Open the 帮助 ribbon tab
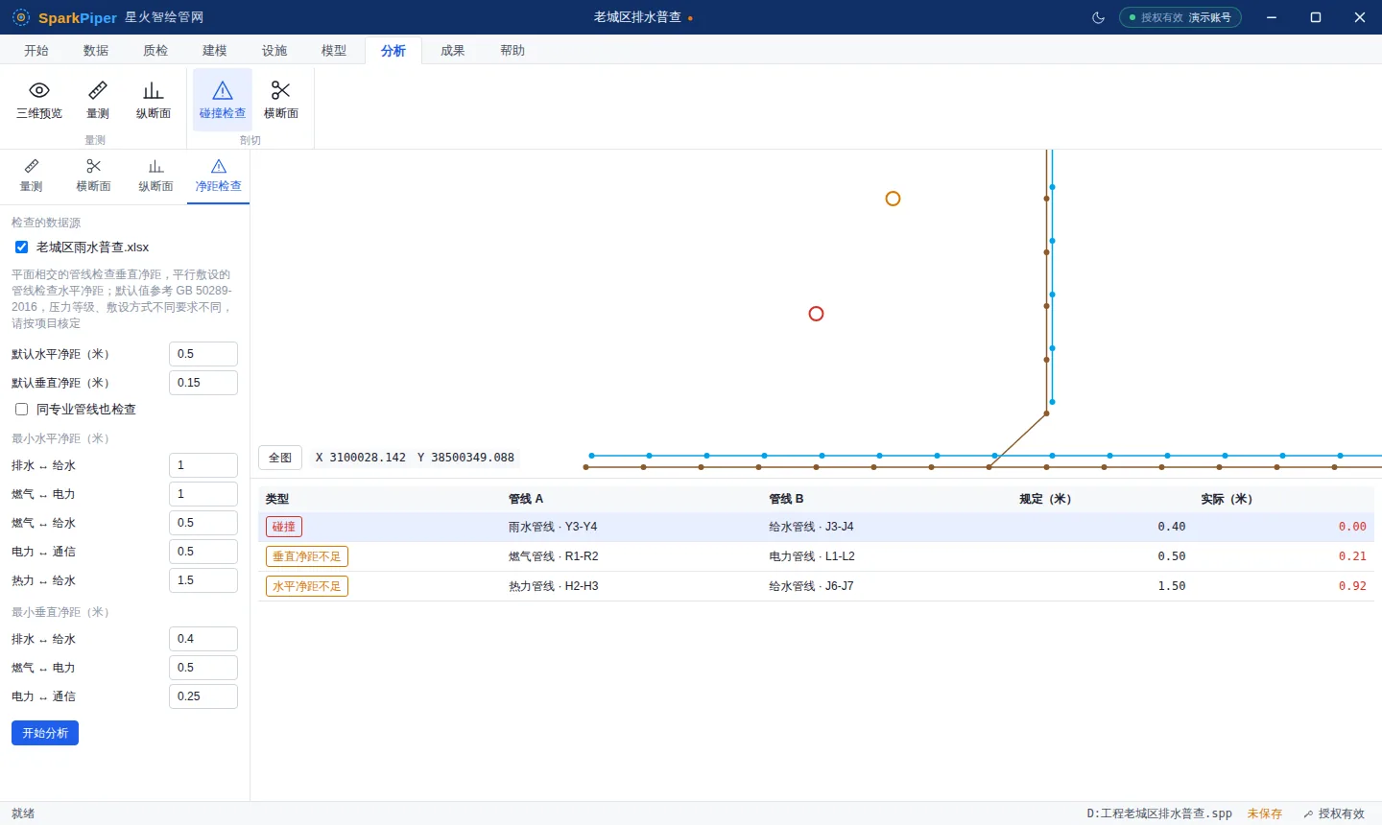The width and height of the screenshot is (1382, 825). point(512,50)
